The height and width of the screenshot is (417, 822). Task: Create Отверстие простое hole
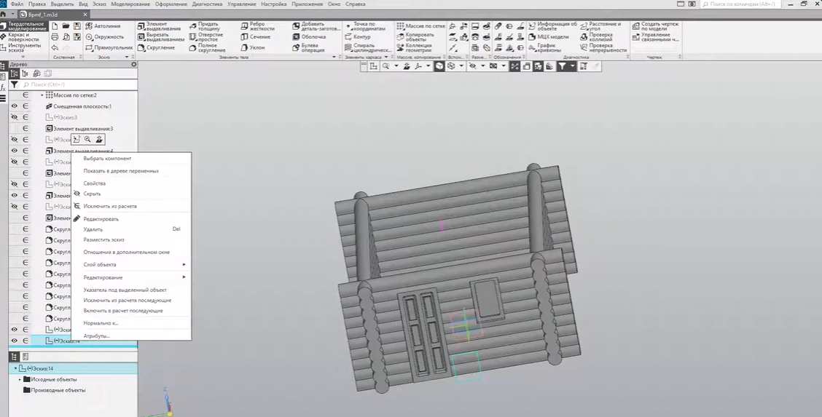click(205, 36)
